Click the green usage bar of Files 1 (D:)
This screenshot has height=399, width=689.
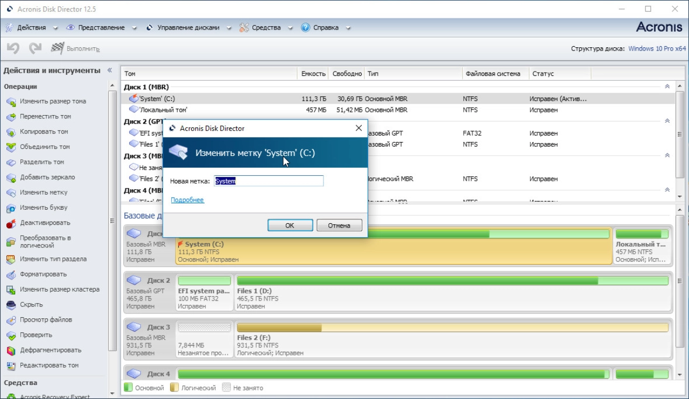453,281
